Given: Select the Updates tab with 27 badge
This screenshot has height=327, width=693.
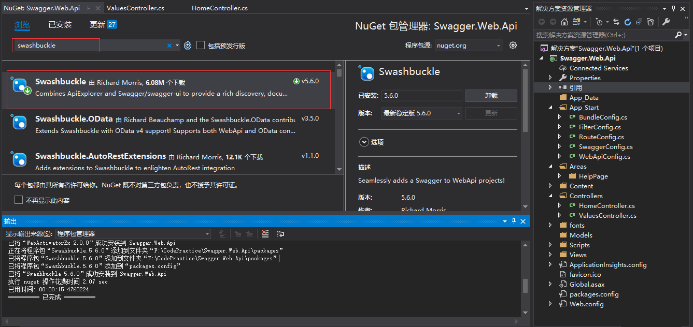Looking at the screenshot, I should [103, 25].
